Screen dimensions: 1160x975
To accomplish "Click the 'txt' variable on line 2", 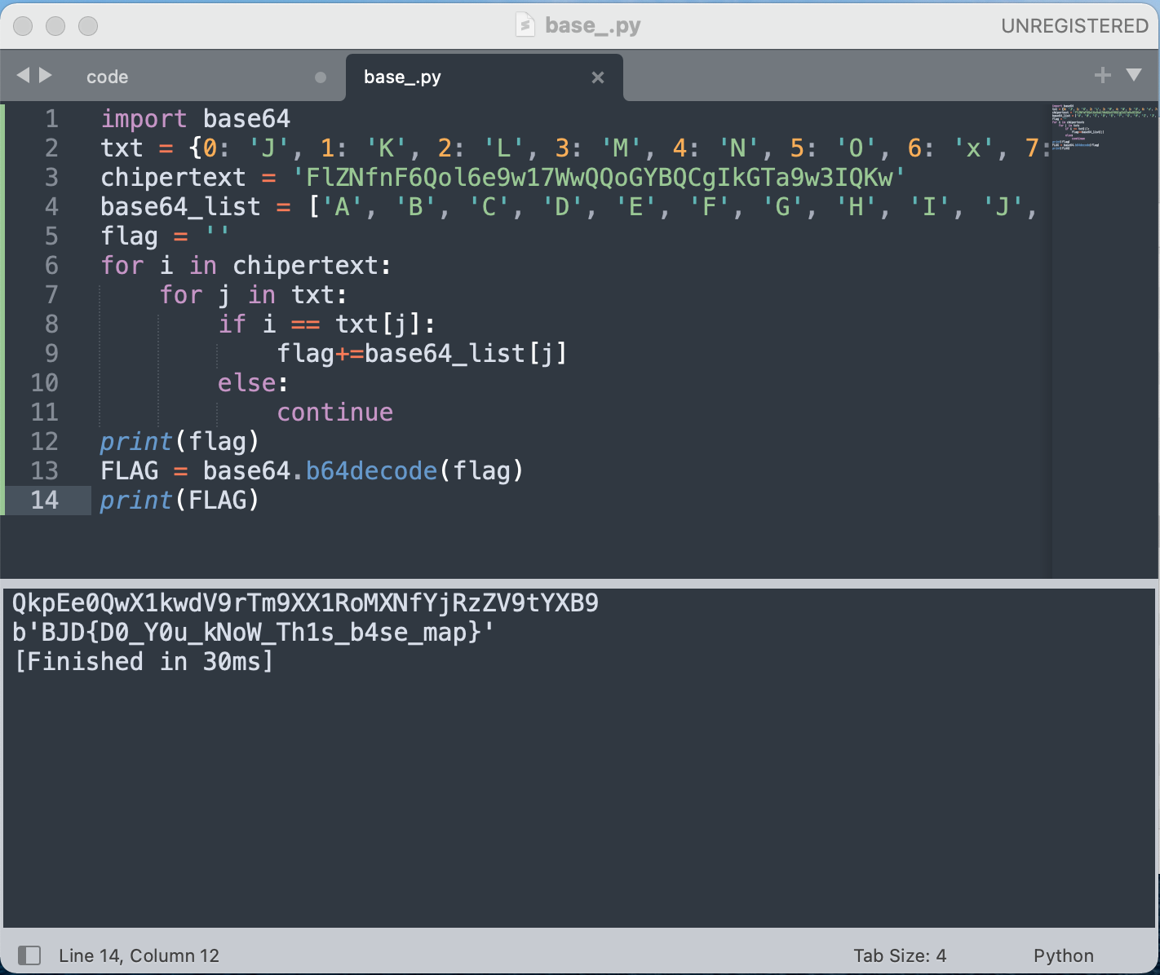I will tap(122, 148).
